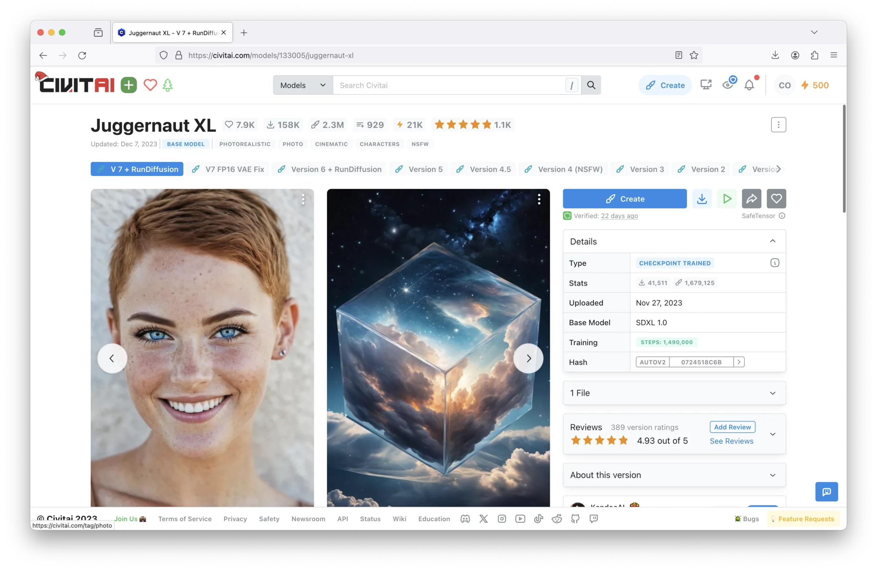877x570 pixels.
Task: Open browser tab list dropdown chevron
Action: tap(814, 33)
